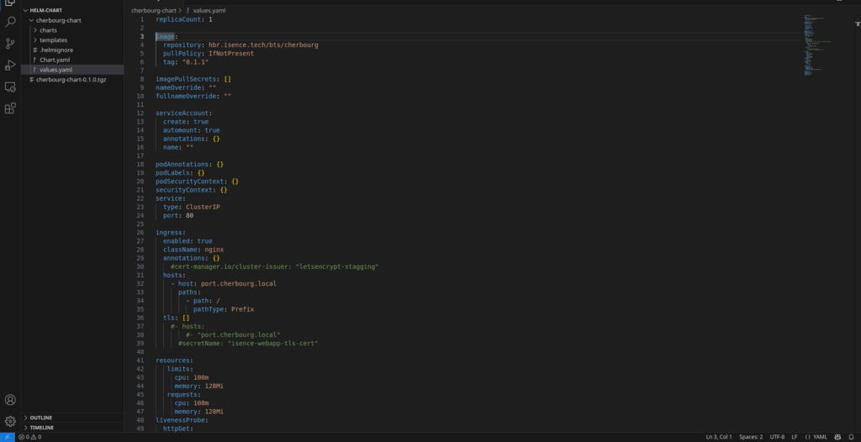Open the Search view in activity bar
This screenshot has width=861, height=442.
(x=10, y=22)
